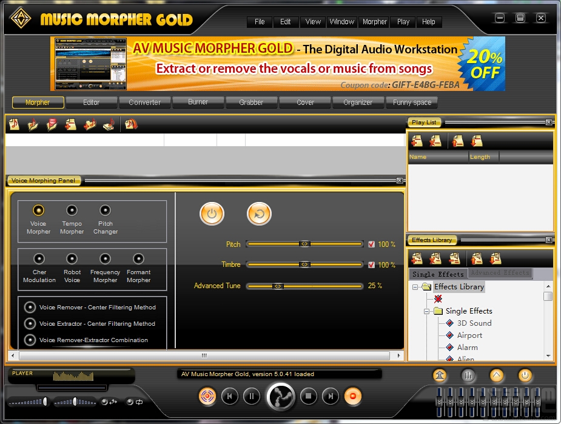561x424 pixels.
Task: Switch to Single Effects tab
Action: (x=438, y=274)
